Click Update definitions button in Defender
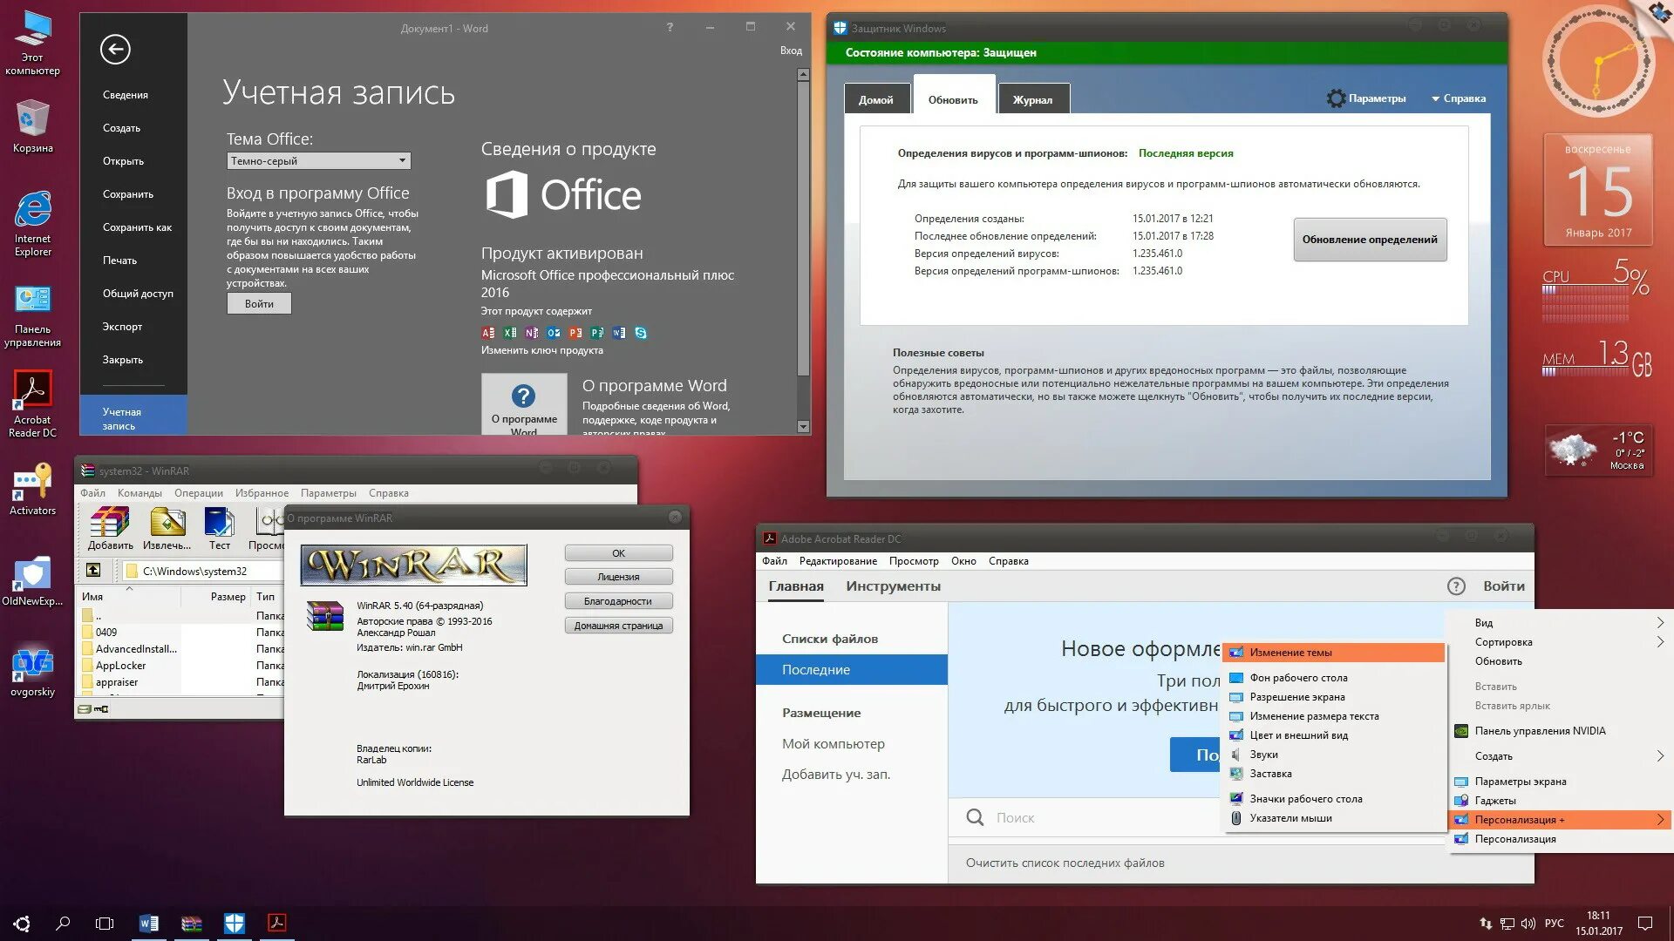Viewport: 1674px width, 941px height. [1370, 240]
